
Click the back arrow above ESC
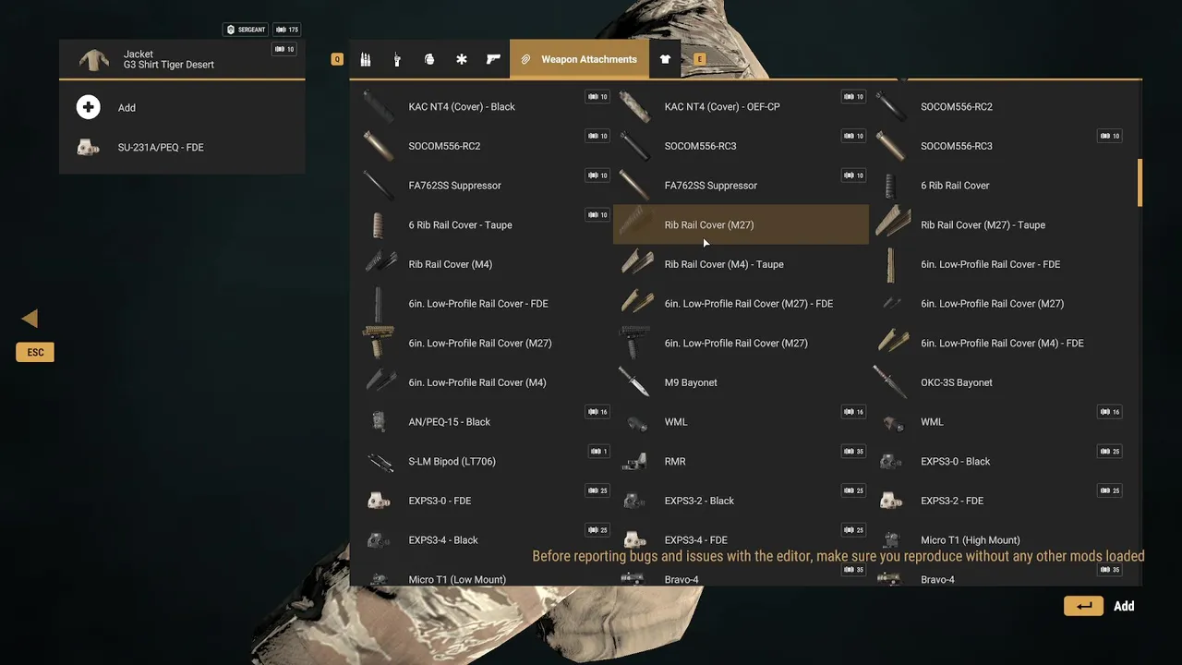pyautogui.click(x=30, y=319)
